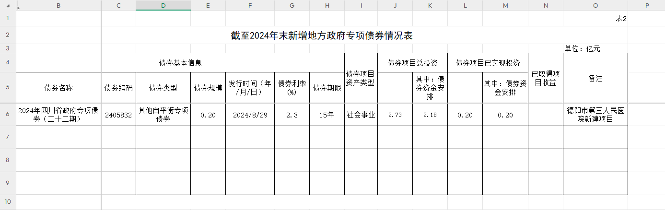665x210 pixels.
Task: Click the title 截至2024年末新增地方政府专项债券情况表
Action: [322, 36]
